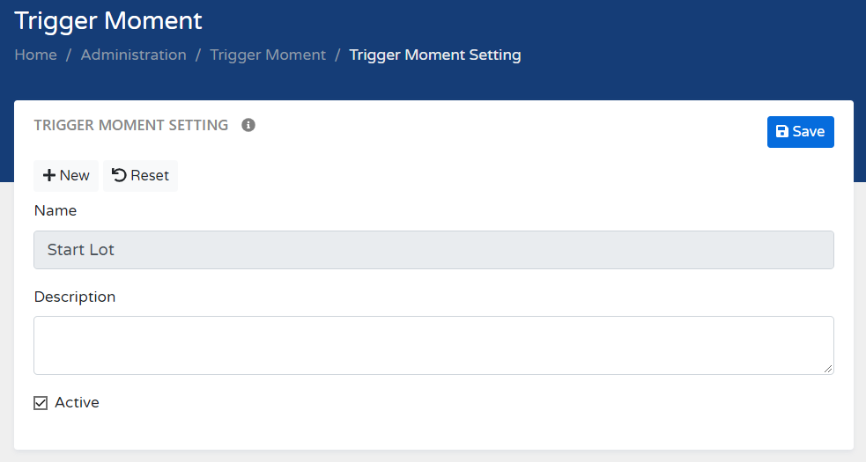
Task: Click the floppy disk icon on Save
Action: pos(781,132)
